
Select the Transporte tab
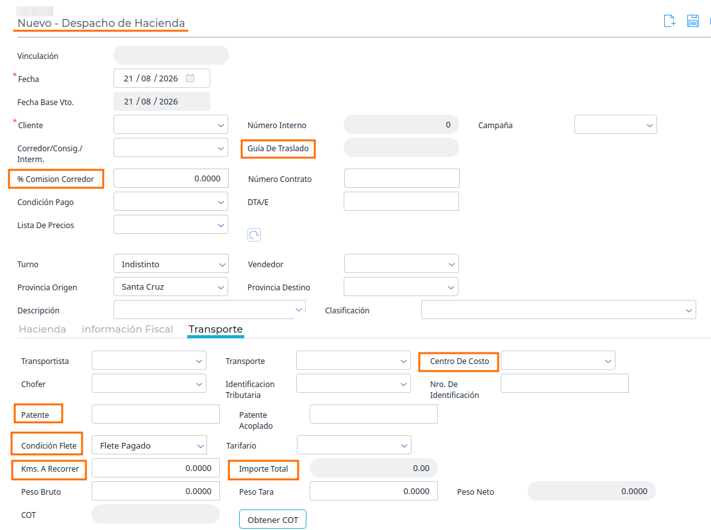click(215, 329)
